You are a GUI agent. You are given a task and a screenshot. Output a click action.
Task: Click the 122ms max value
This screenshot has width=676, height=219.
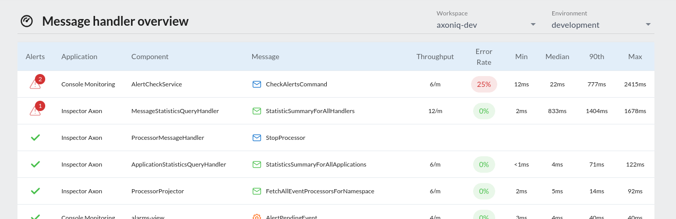[x=635, y=165]
